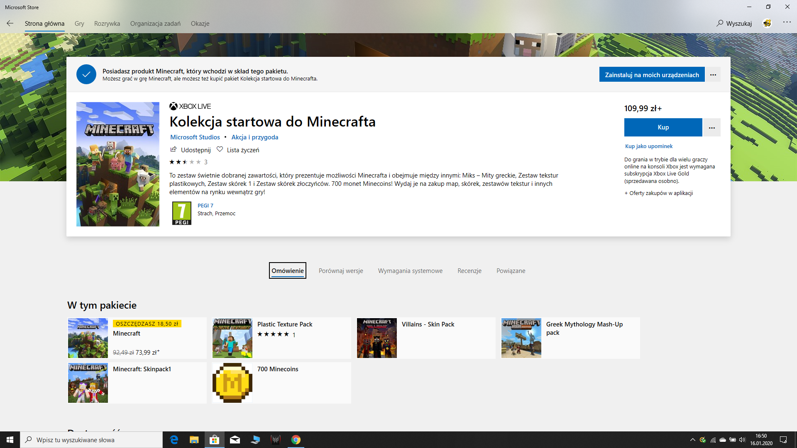This screenshot has width=797, height=448.
Task: Open the taskbar app between Mail and Predator
Action: (x=255, y=440)
